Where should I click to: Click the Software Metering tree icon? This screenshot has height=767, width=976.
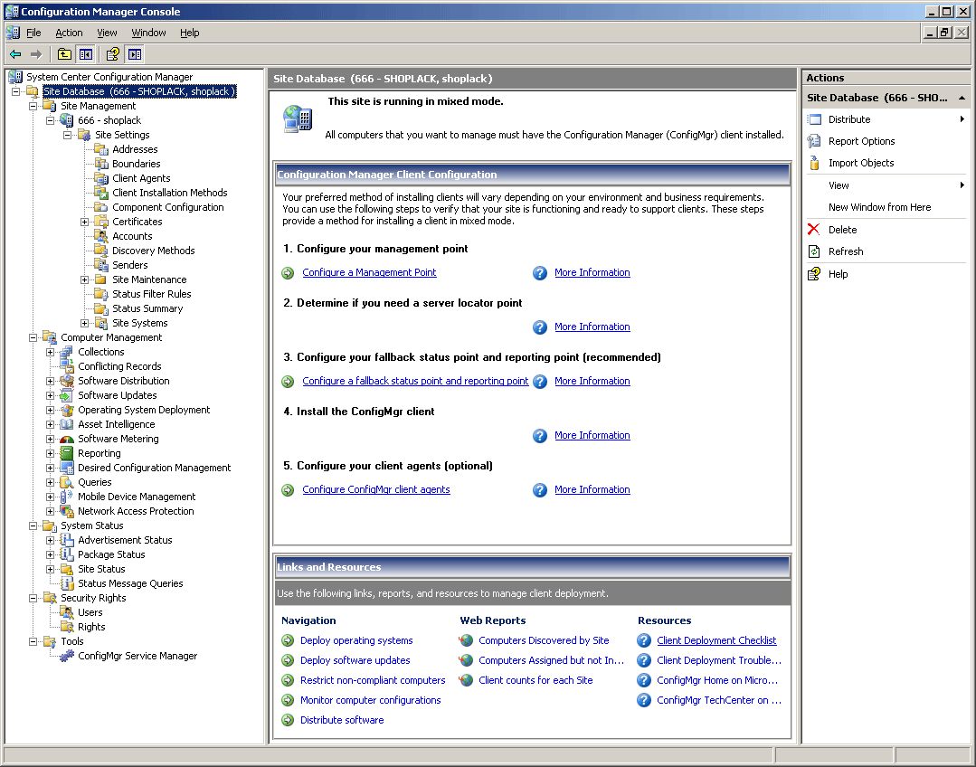pyautogui.click(x=67, y=439)
